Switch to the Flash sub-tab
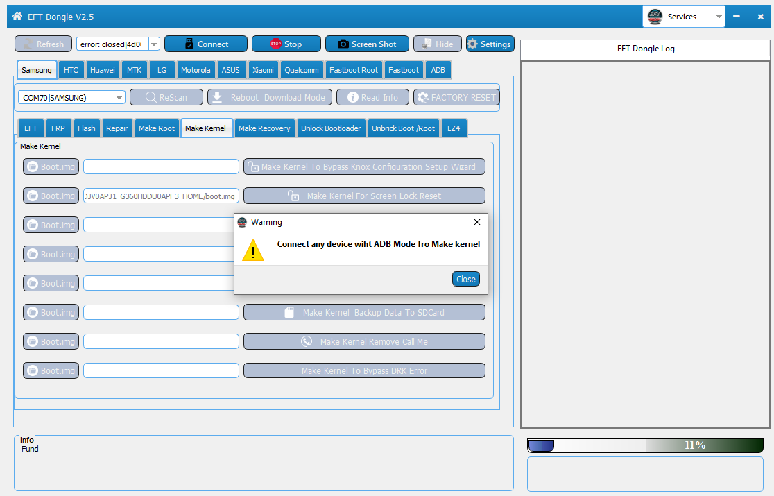The width and height of the screenshot is (774, 496). pos(87,128)
